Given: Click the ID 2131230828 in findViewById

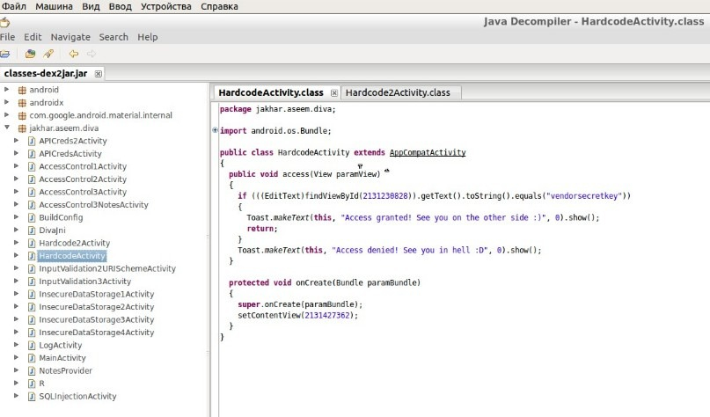Looking at the screenshot, I should point(385,196).
